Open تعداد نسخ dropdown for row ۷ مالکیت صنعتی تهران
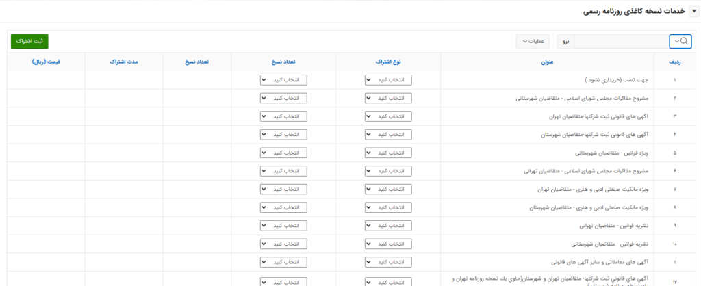This screenshot has width=701, height=286. [x=283, y=190]
